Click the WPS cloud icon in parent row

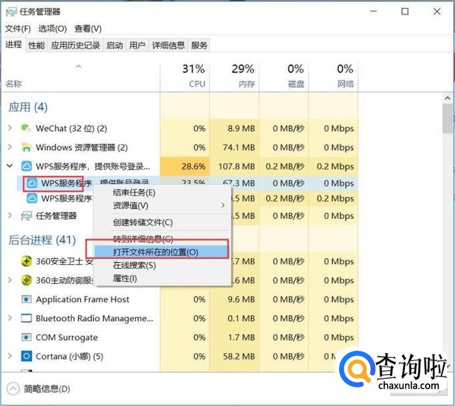coord(27,166)
